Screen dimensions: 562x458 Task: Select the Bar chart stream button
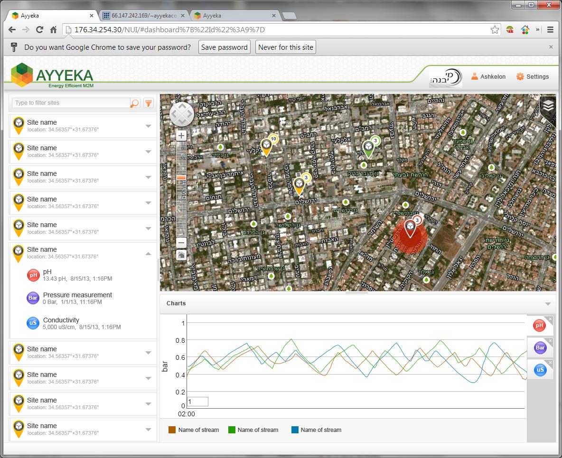pyautogui.click(x=540, y=348)
